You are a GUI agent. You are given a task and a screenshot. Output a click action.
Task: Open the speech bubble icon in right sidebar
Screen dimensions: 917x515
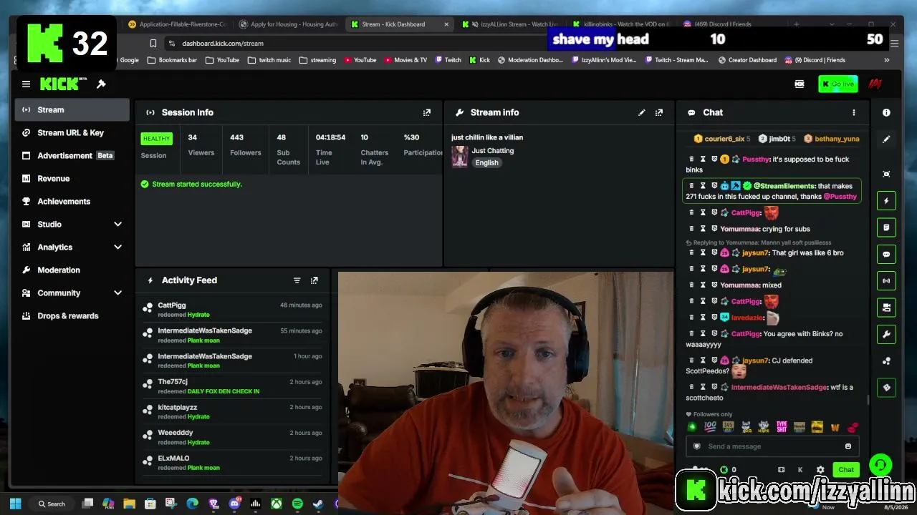pos(886,254)
